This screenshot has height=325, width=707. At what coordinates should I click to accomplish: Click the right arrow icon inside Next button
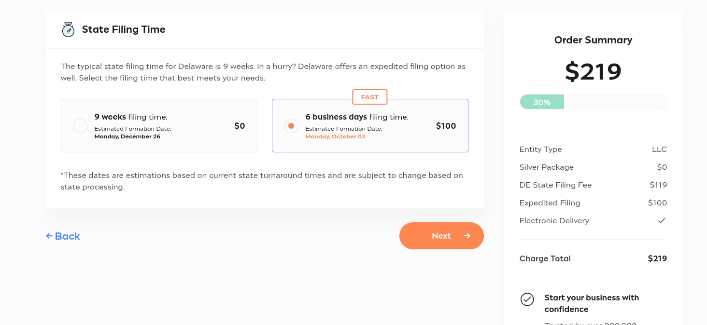(x=467, y=236)
